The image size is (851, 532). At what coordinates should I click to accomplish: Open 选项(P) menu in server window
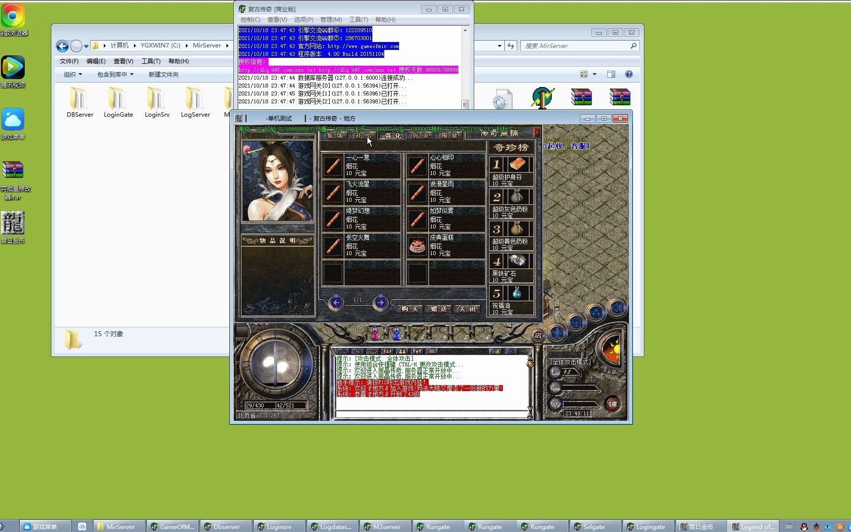(x=304, y=20)
